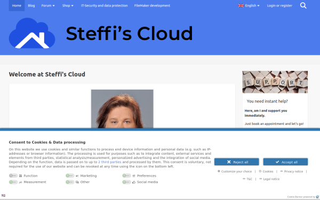The height and width of the screenshot is (200, 320).
Task: Toggle the Other cookies switch
Action: point(70,182)
